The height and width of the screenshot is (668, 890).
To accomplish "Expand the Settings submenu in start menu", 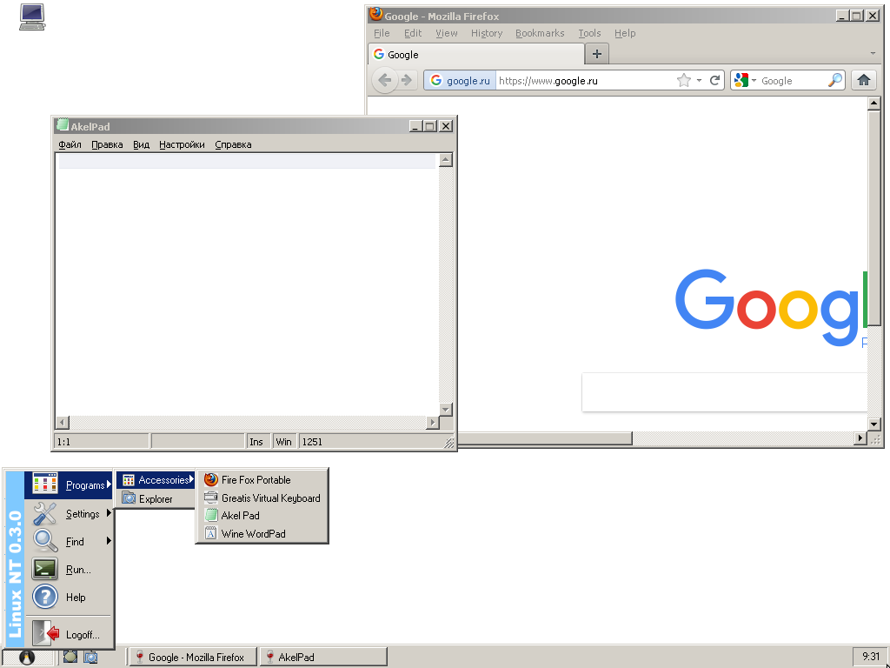I will [x=69, y=513].
